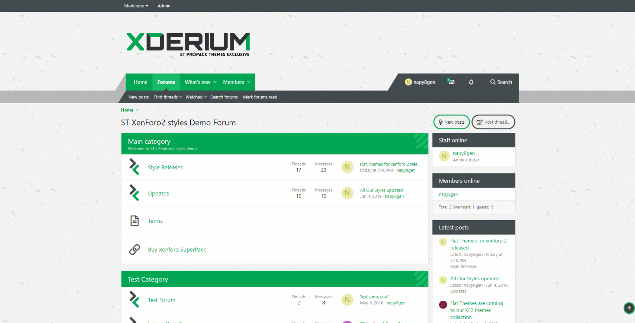Open the Latest posts block header
The image size is (635, 323).
pos(454,228)
